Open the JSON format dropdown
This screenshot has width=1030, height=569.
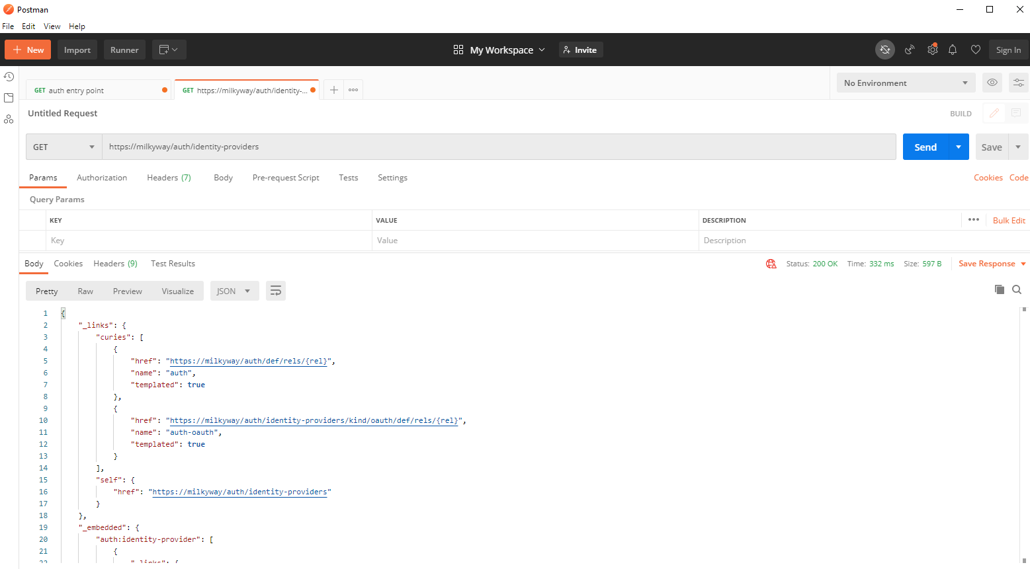point(235,291)
